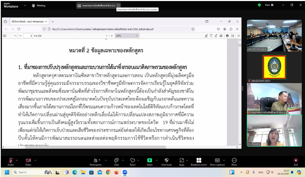This screenshot has width=305, height=177.
Task: Select the PDF highlight tool
Action: (x=206, y=36)
